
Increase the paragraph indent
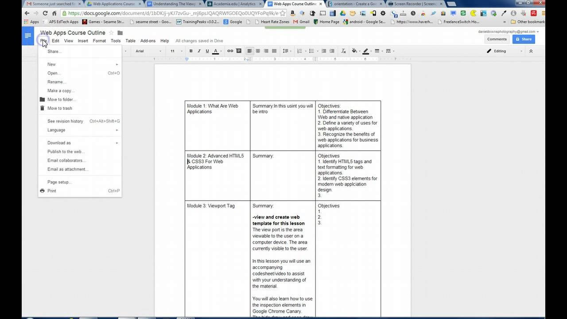point(332,51)
